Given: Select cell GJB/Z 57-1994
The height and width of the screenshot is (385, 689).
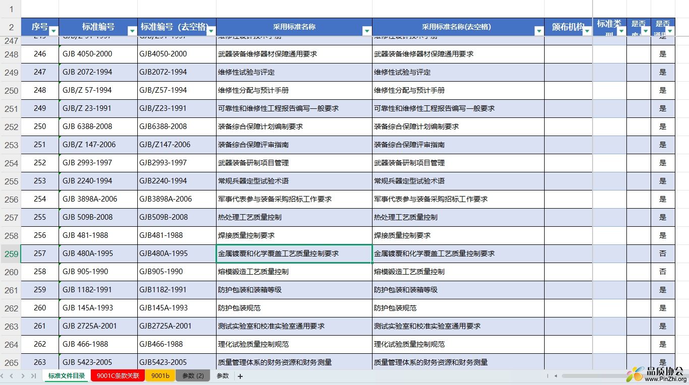Looking at the screenshot, I should click(98, 90).
